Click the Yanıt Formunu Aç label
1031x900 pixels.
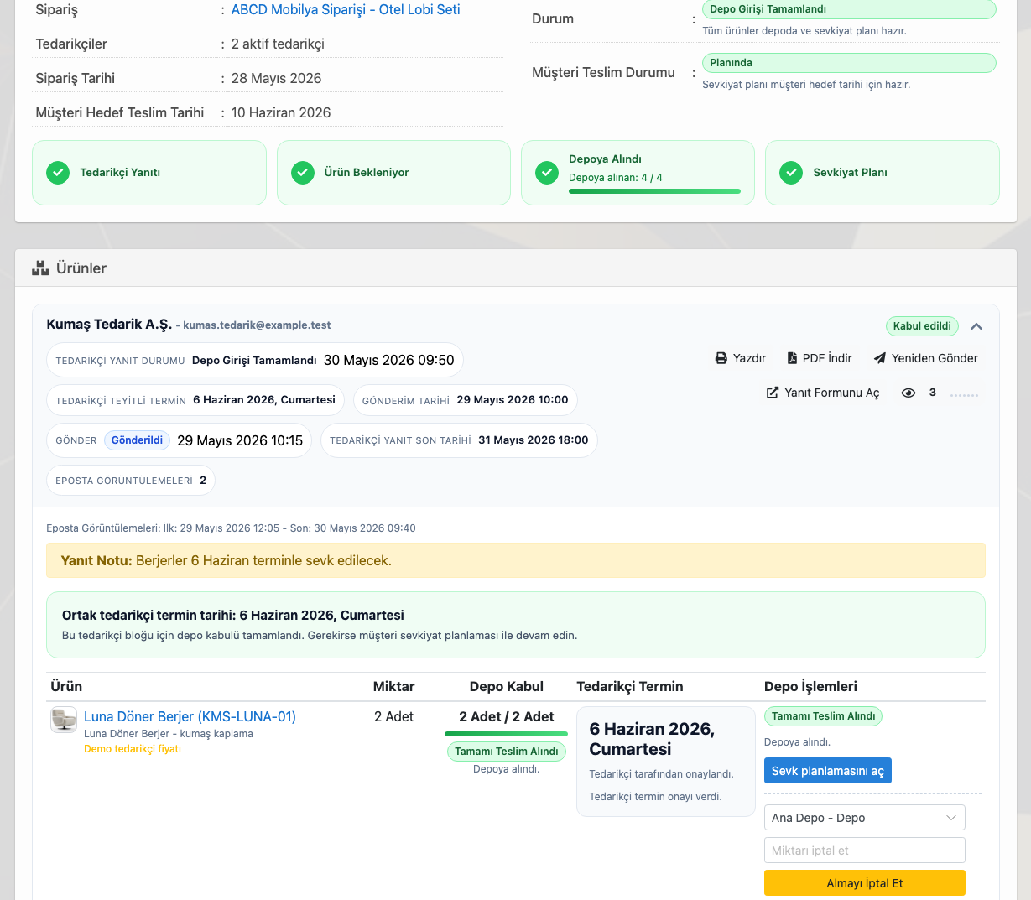click(831, 393)
